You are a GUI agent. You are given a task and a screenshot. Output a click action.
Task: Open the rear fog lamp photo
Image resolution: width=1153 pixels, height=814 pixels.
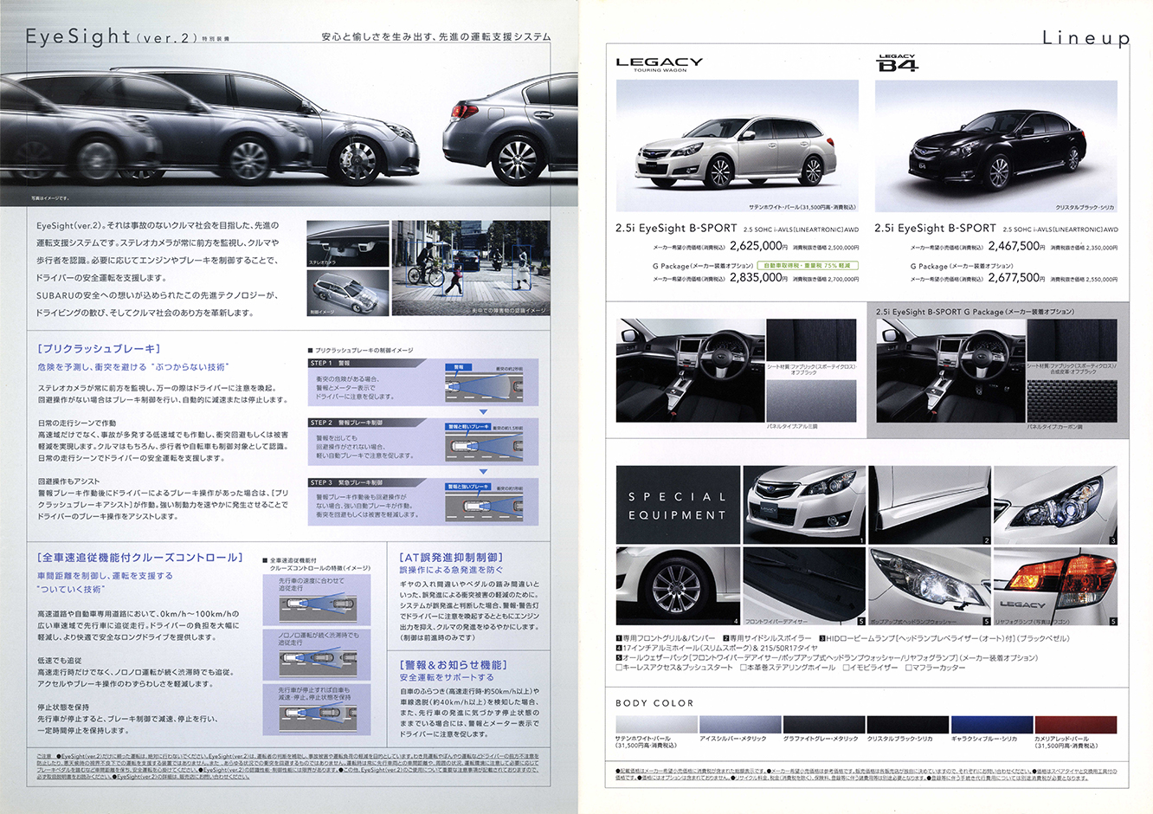(x=1056, y=586)
